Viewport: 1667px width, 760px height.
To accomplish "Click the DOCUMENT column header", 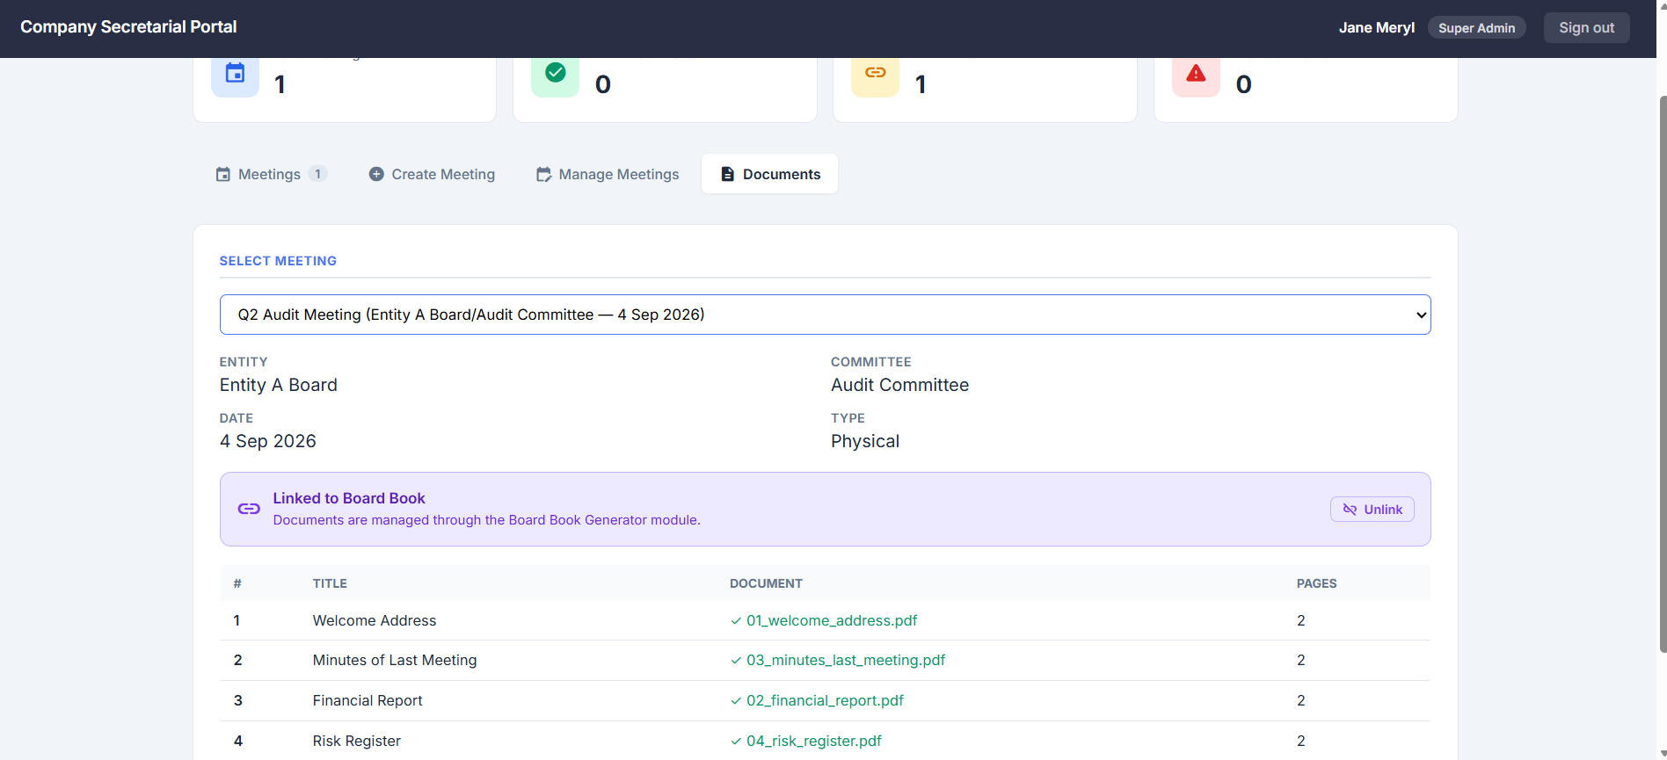I will pyautogui.click(x=766, y=583).
